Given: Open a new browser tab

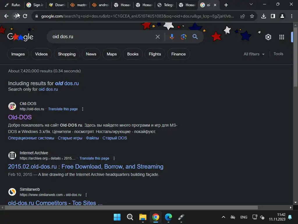Looking at the screenshot, I should pos(226,5).
